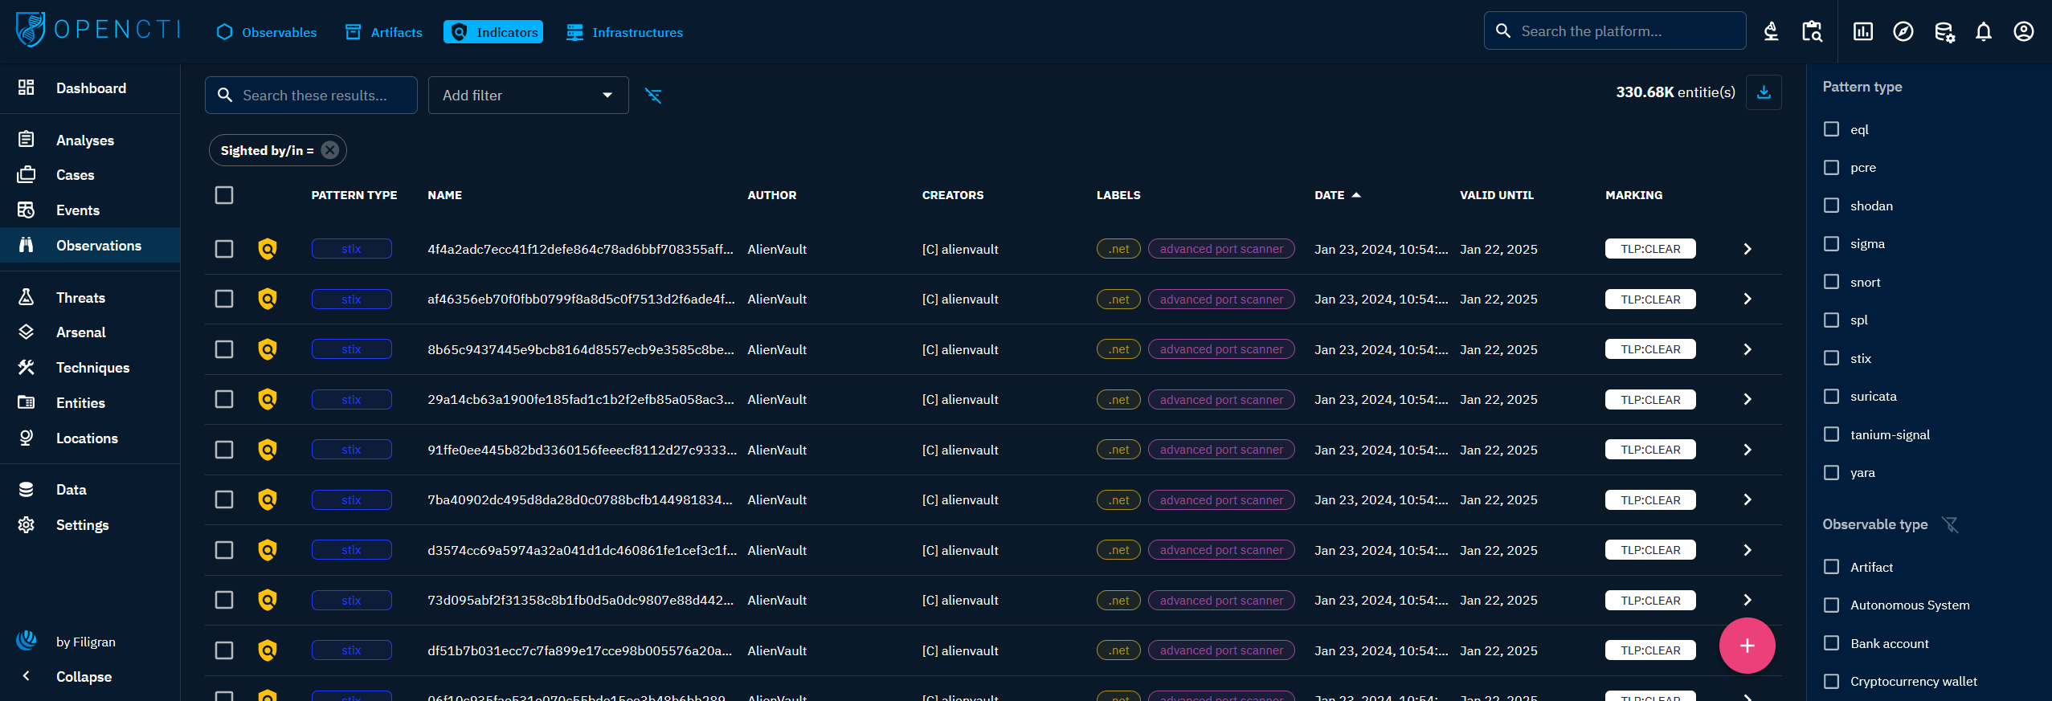This screenshot has height=701, width=2052.
Task: Click the clear filters icon
Action: click(x=653, y=96)
